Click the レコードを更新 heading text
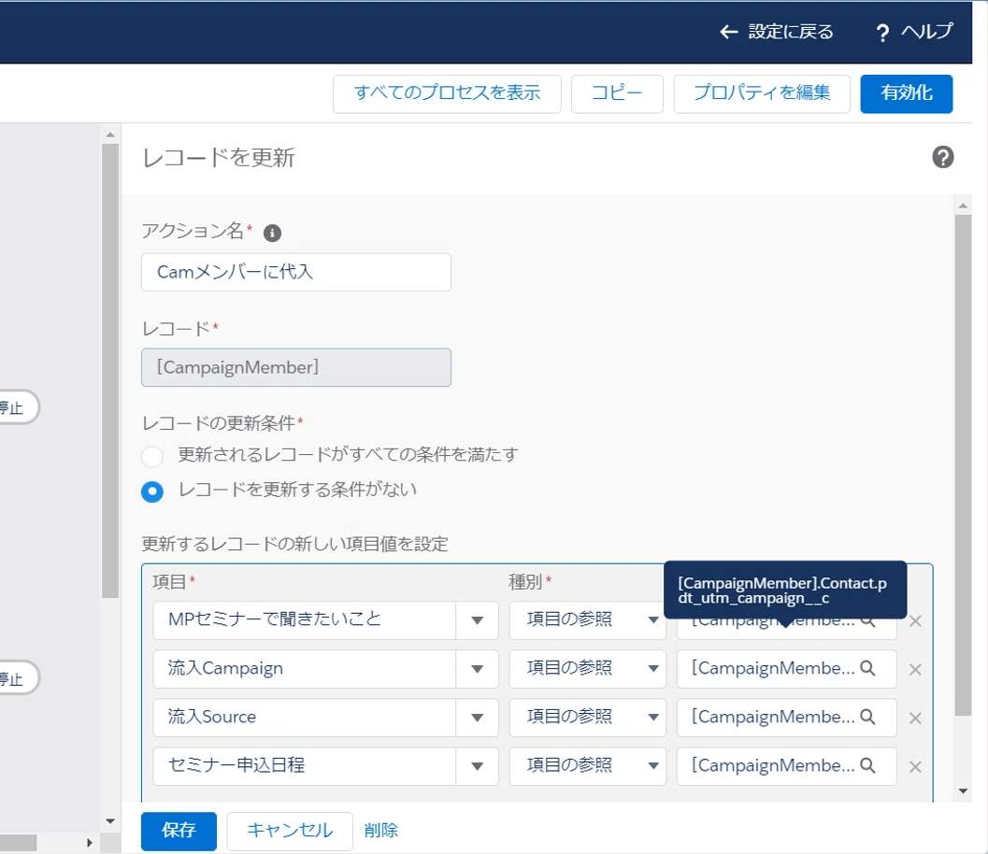 tap(220, 158)
